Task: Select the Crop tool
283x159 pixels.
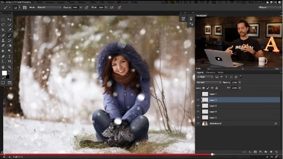Action: tap(3, 30)
